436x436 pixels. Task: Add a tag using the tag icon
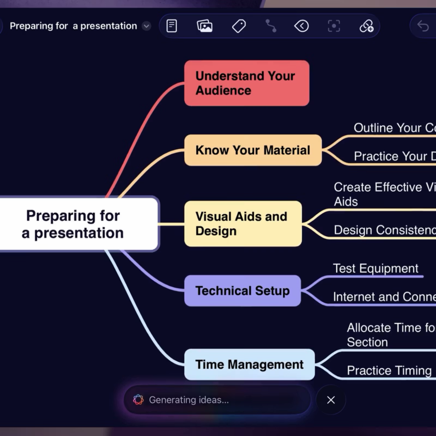238,26
